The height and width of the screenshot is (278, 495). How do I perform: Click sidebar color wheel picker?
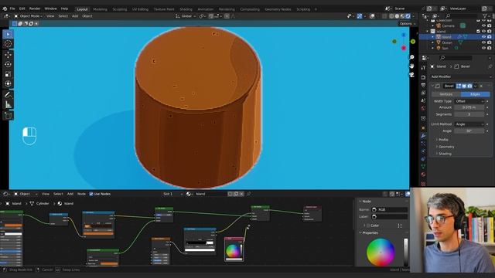click(381, 253)
